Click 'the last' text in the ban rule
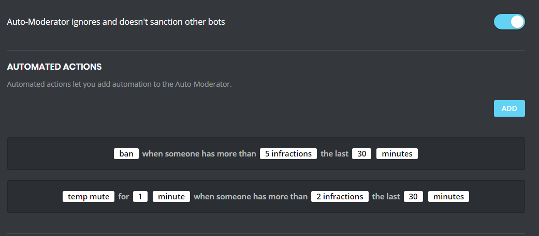 [x=334, y=153]
